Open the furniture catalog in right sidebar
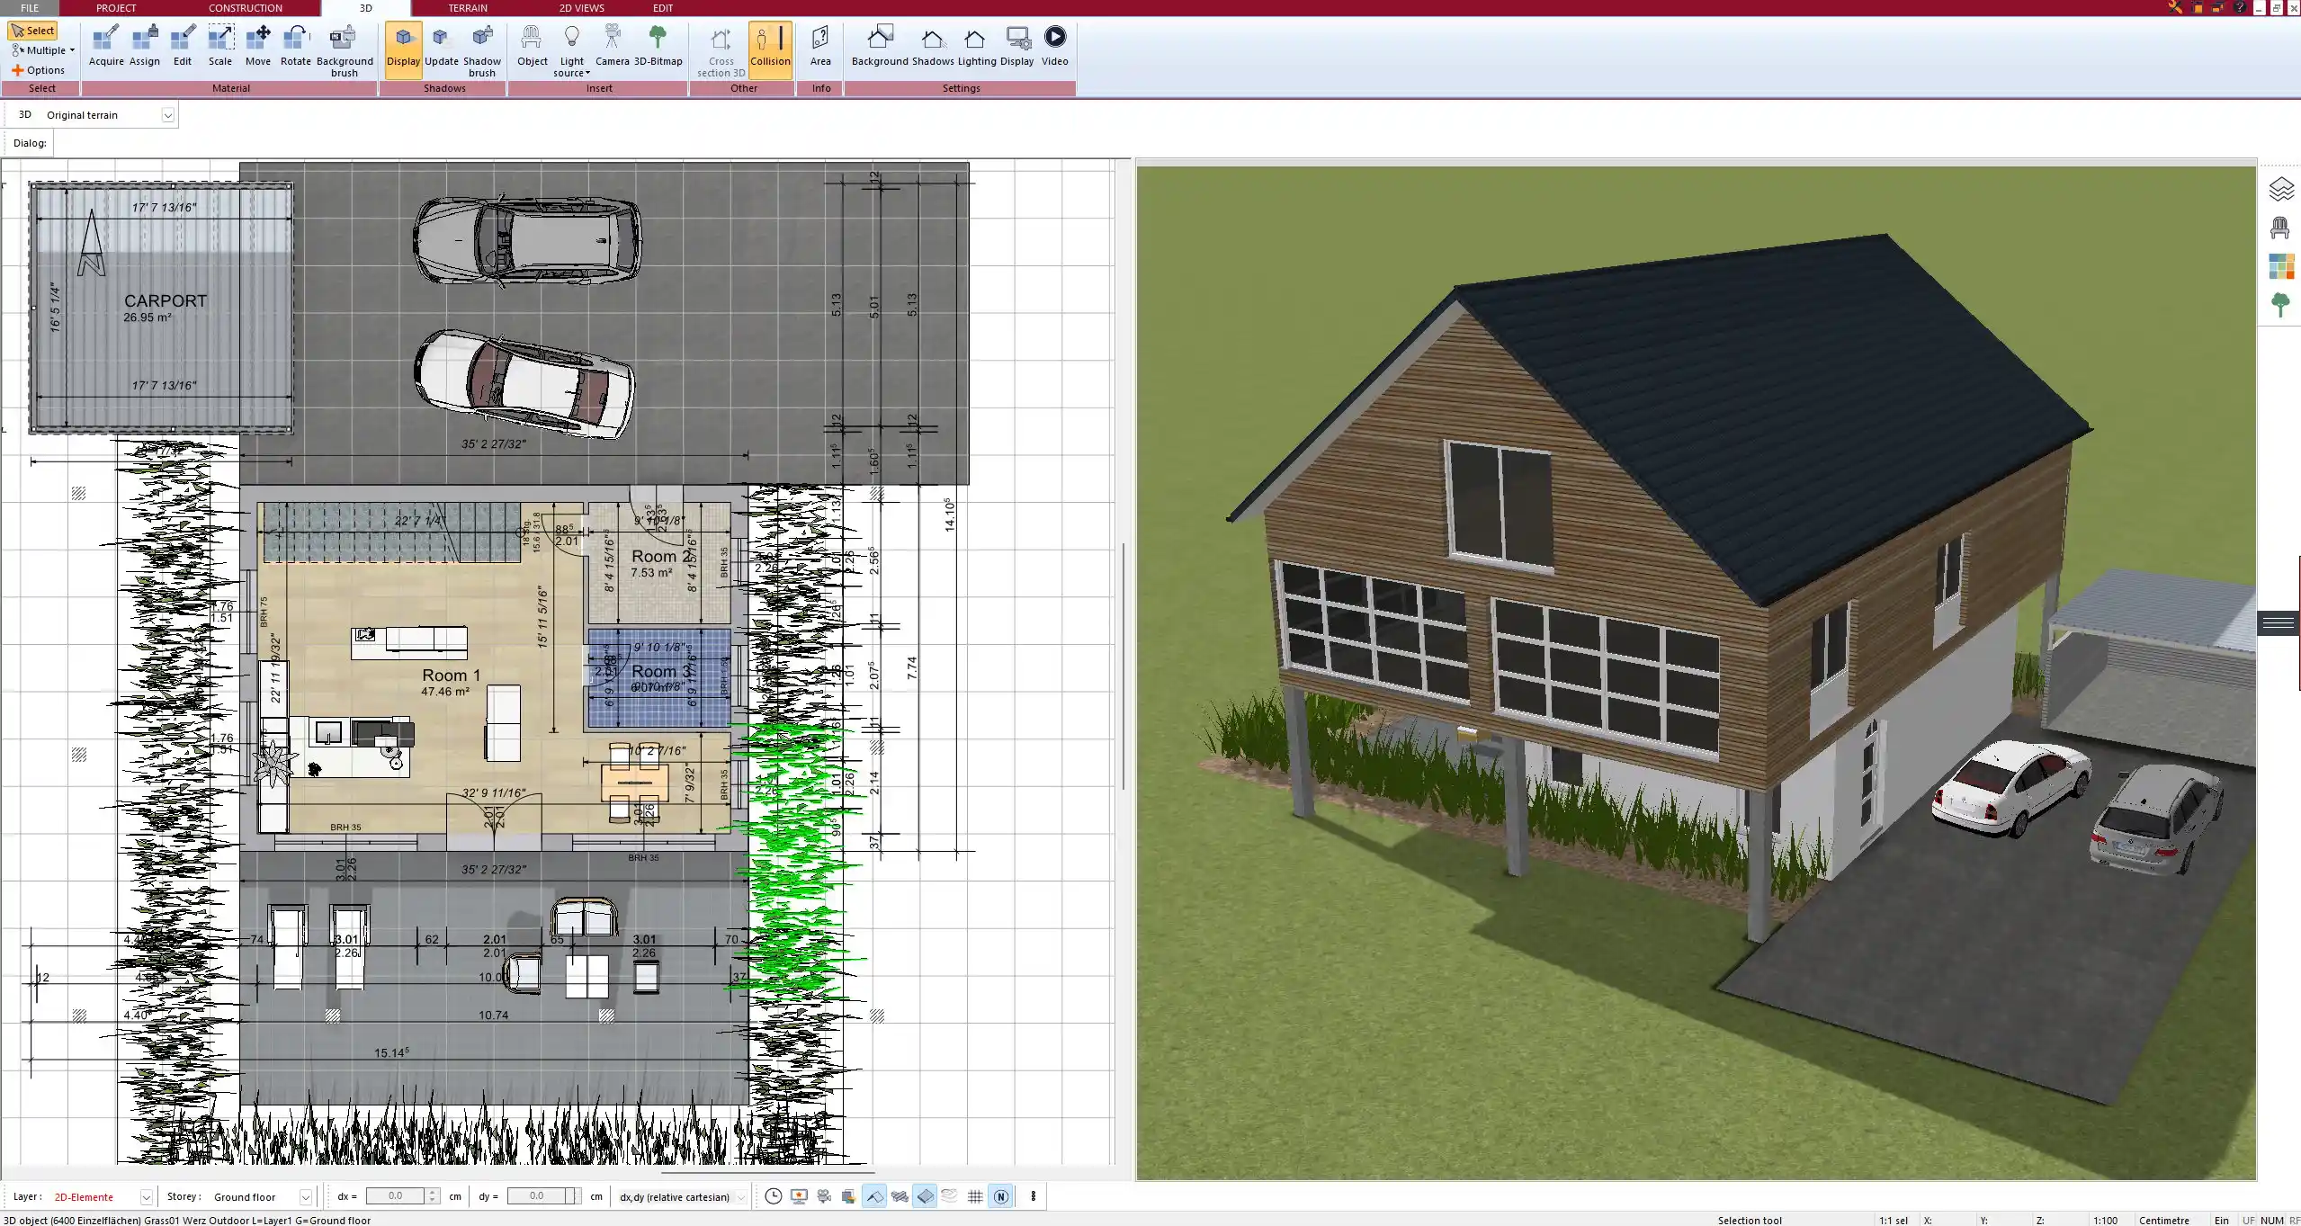2301x1226 pixels. pyautogui.click(x=2281, y=227)
